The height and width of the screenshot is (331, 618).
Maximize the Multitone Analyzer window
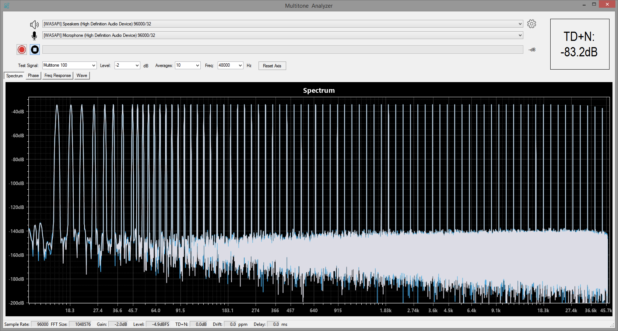click(594, 4)
